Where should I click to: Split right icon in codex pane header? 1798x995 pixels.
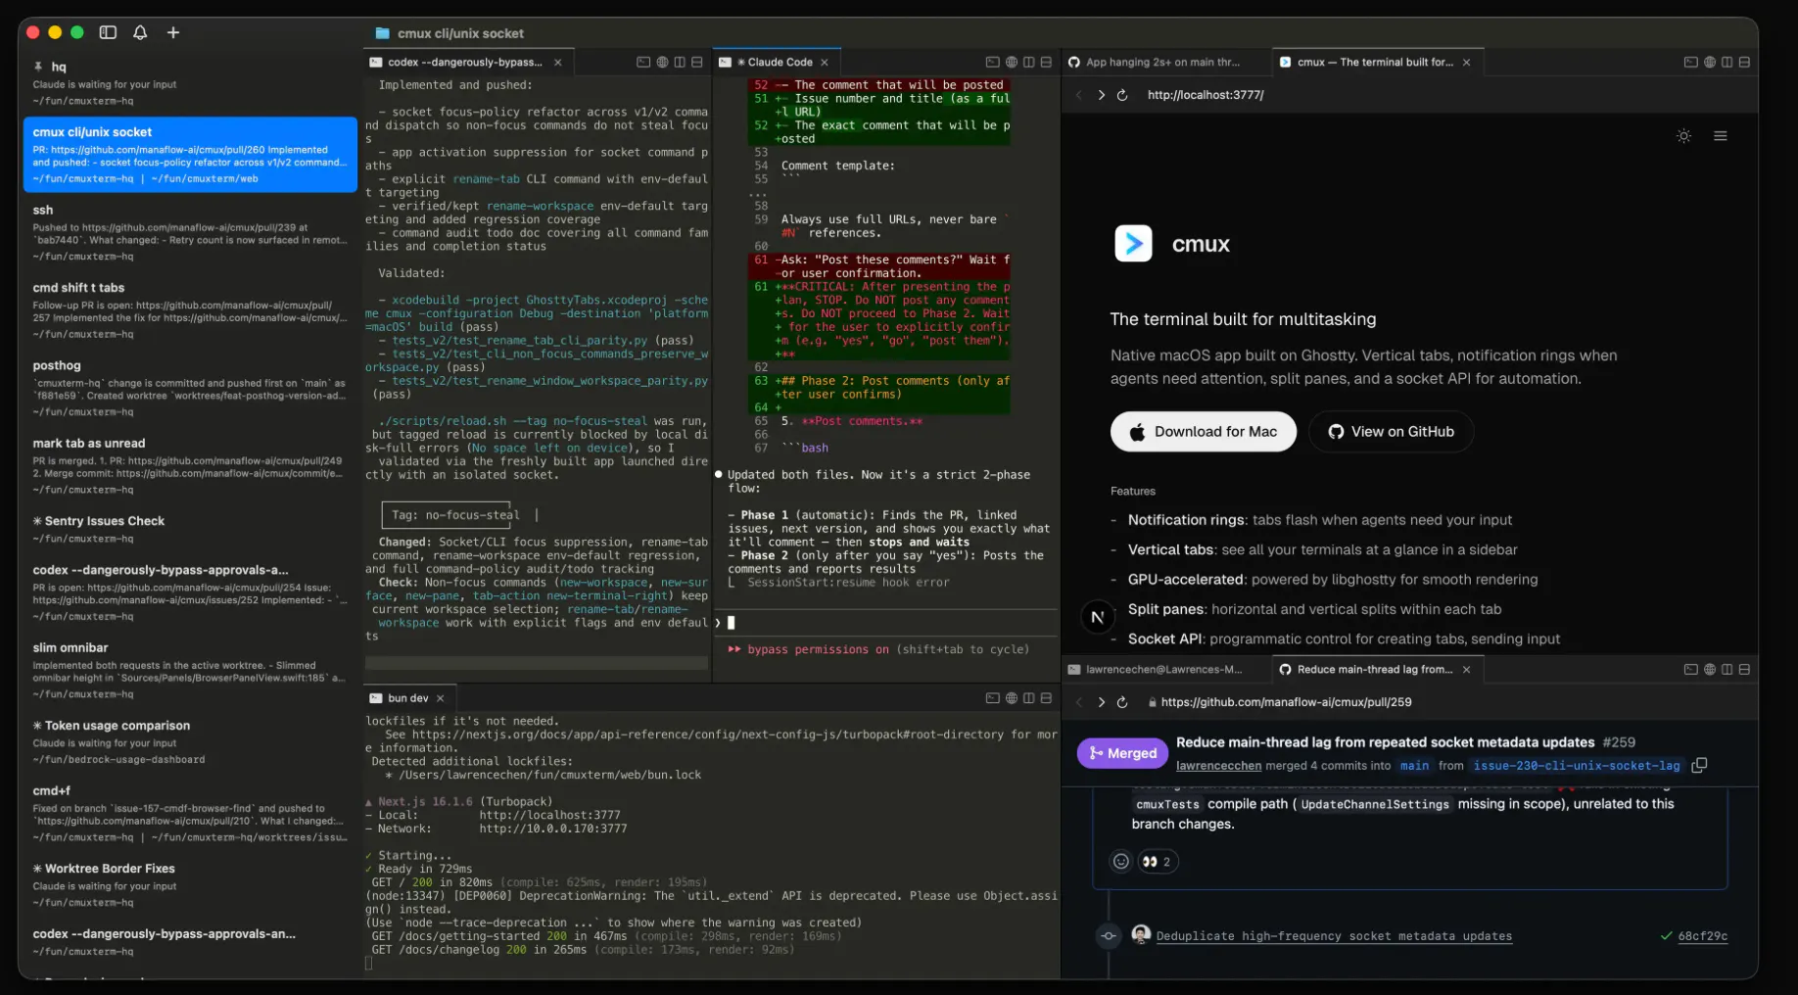(x=680, y=62)
